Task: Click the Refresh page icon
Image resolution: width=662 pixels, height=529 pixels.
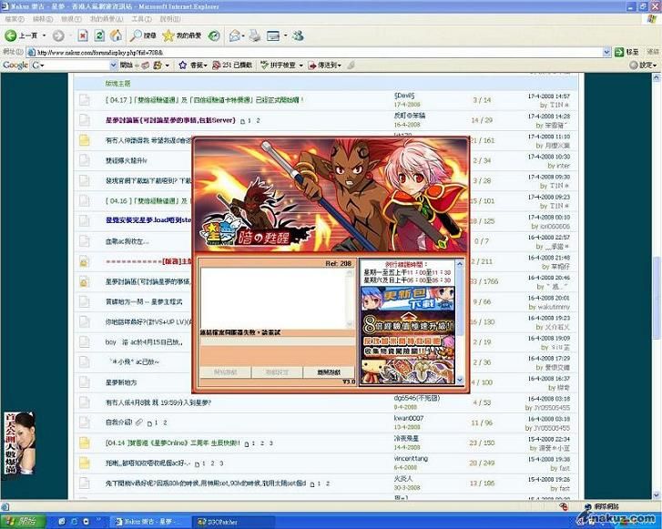Action: coord(98,36)
